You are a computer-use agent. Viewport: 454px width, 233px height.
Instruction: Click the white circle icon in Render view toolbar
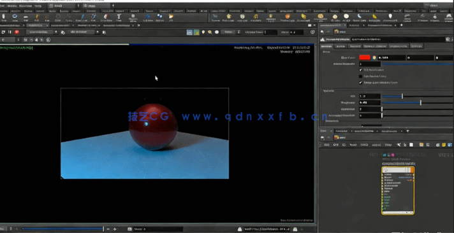tap(217, 32)
